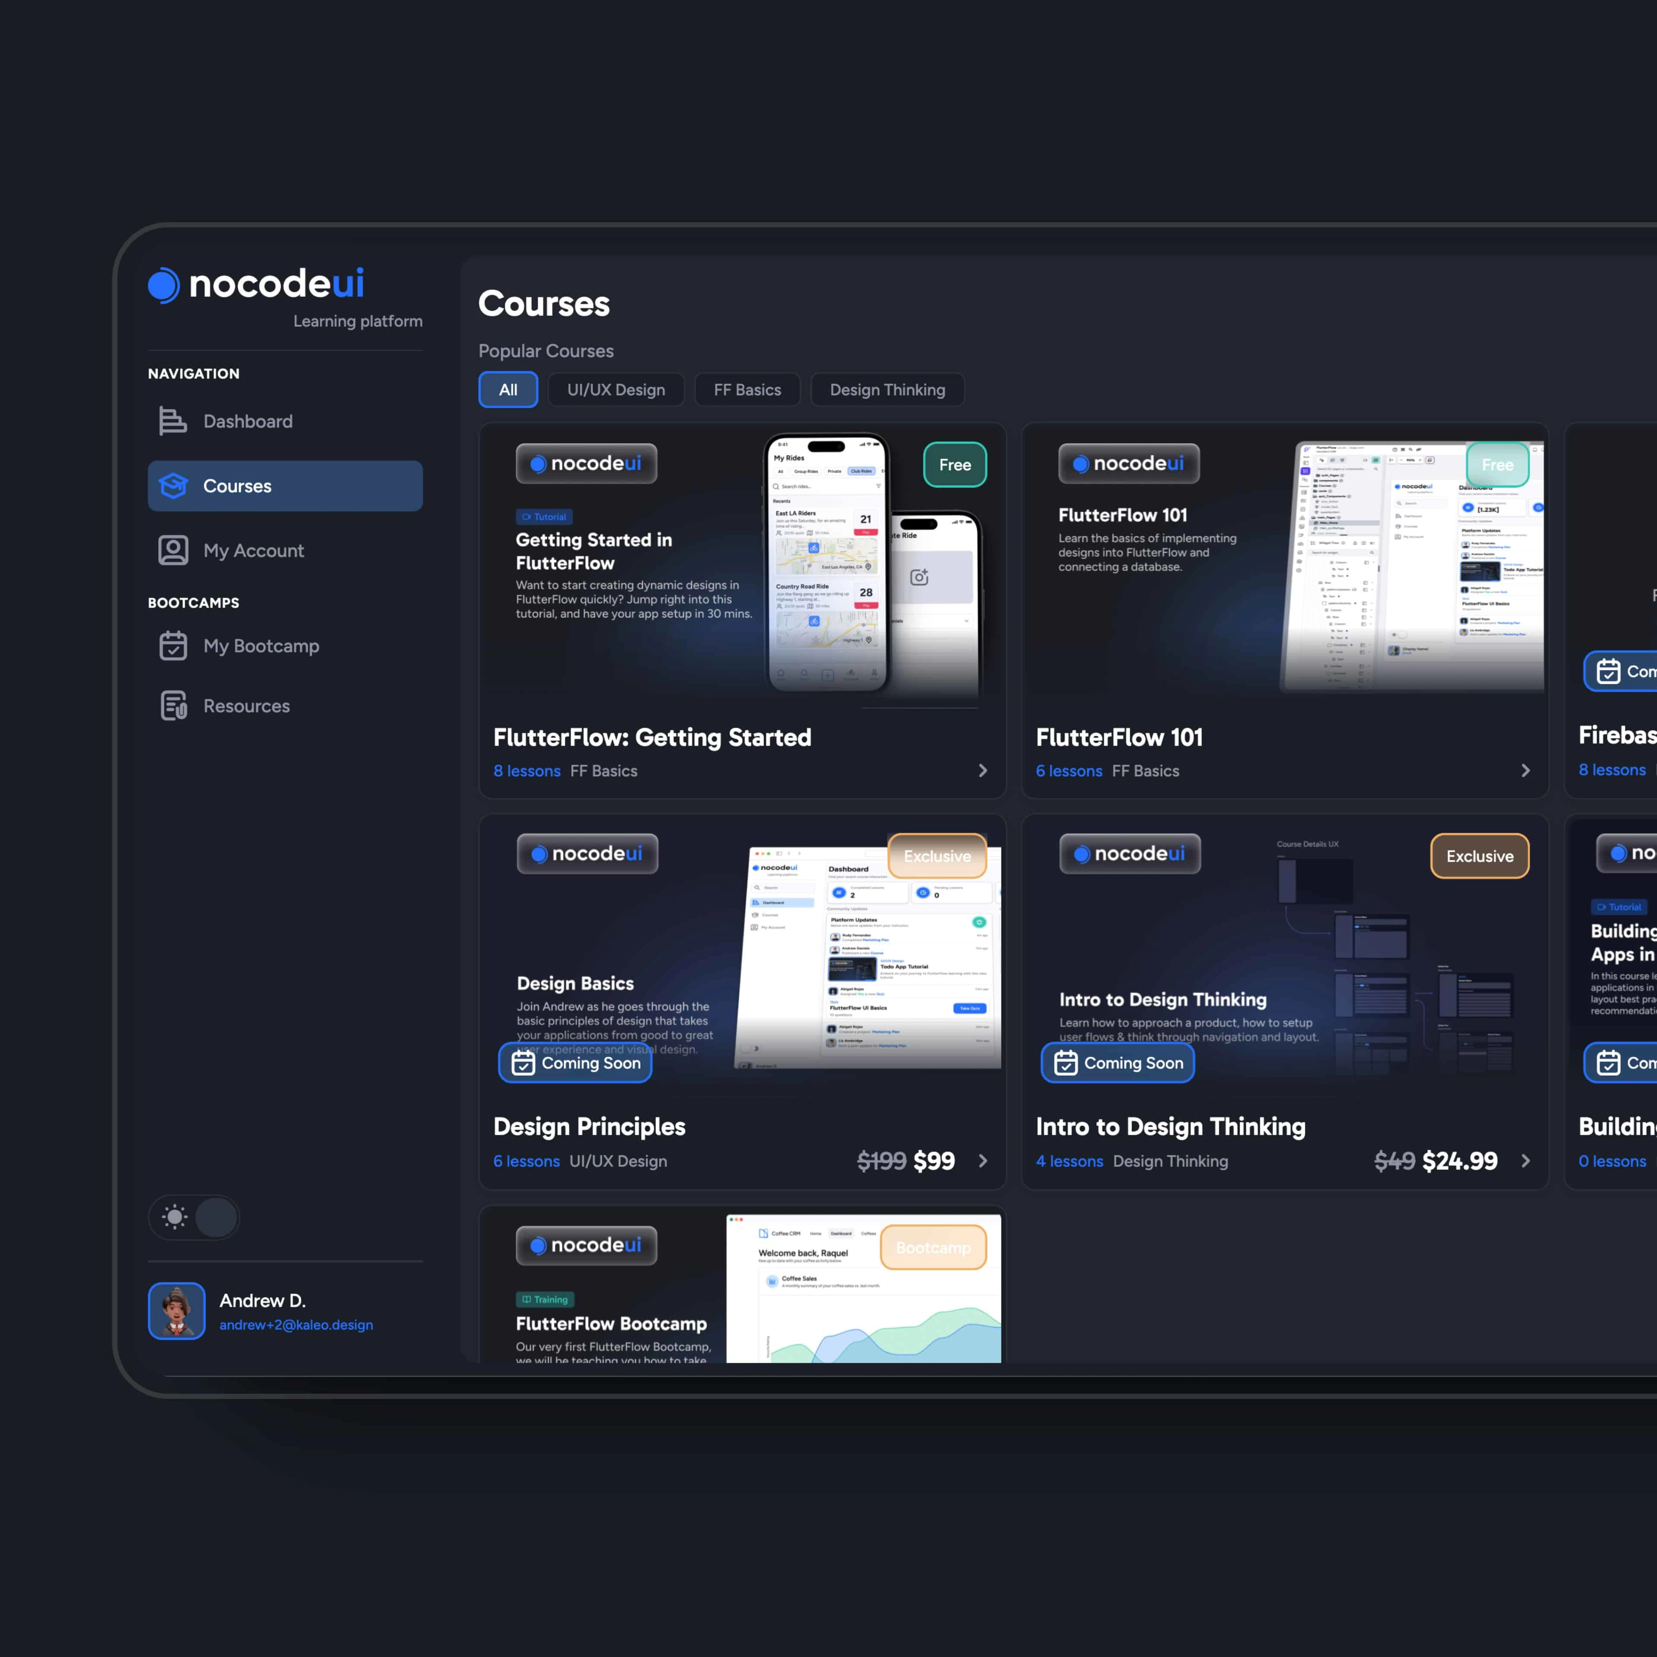
Task: Click the Andrew D. user name
Action: (x=262, y=1300)
